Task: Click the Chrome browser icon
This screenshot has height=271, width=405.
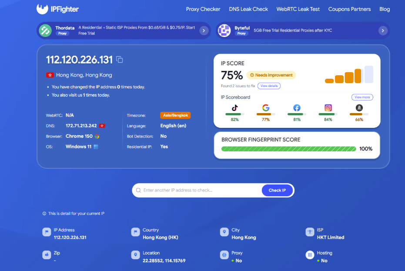Action: [x=97, y=137]
